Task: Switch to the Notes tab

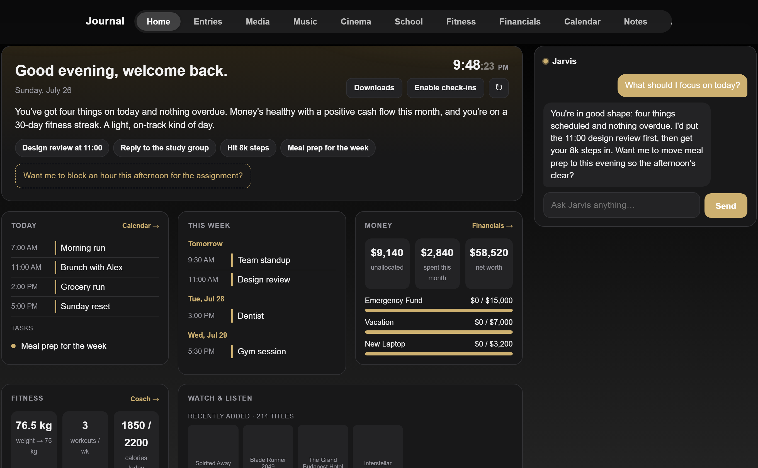Action: [635, 21]
